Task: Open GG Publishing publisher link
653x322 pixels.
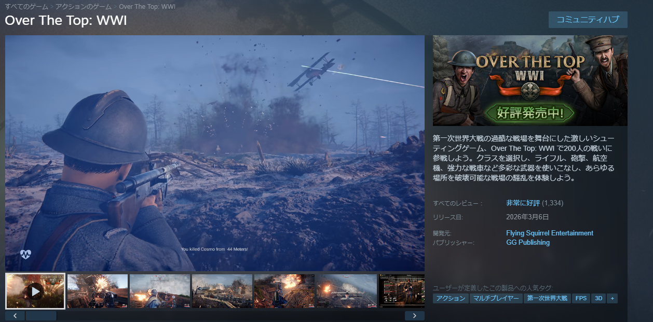Action: point(527,242)
